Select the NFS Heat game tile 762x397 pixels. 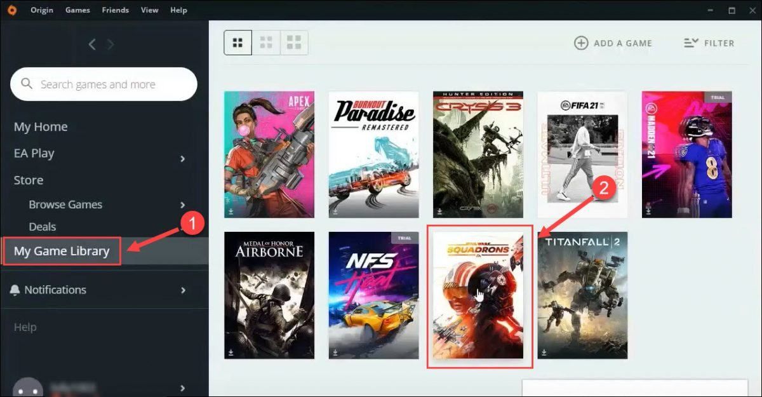(x=373, y=295)
